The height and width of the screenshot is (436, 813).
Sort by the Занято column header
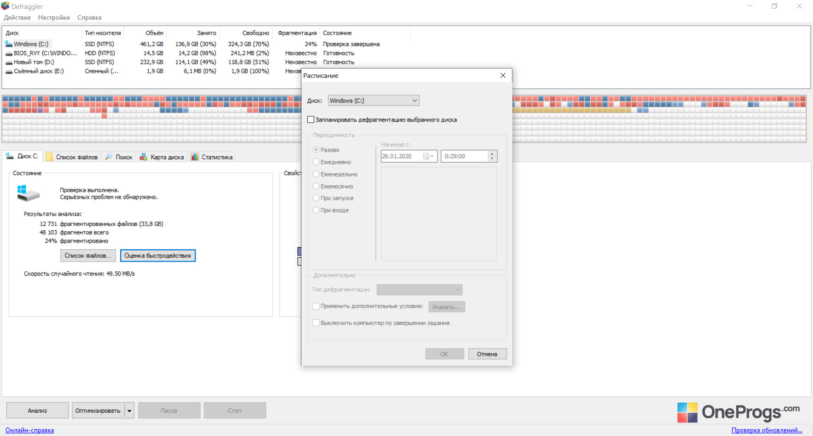coord(192,33)
